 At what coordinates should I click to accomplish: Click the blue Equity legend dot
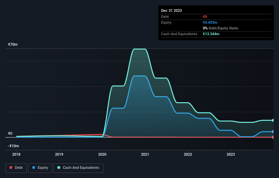pyautogui.click(x=34, y=168)
